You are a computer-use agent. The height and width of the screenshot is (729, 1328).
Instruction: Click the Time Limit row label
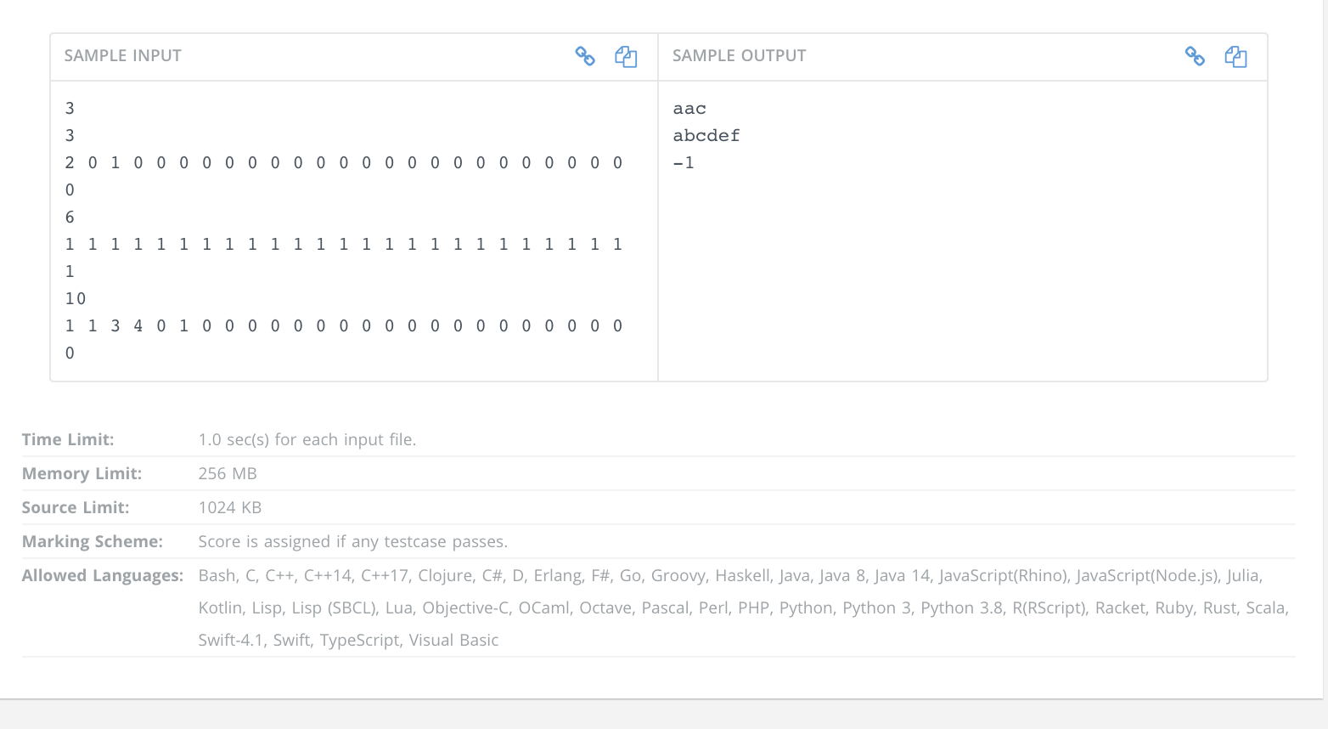click(68, 439)
